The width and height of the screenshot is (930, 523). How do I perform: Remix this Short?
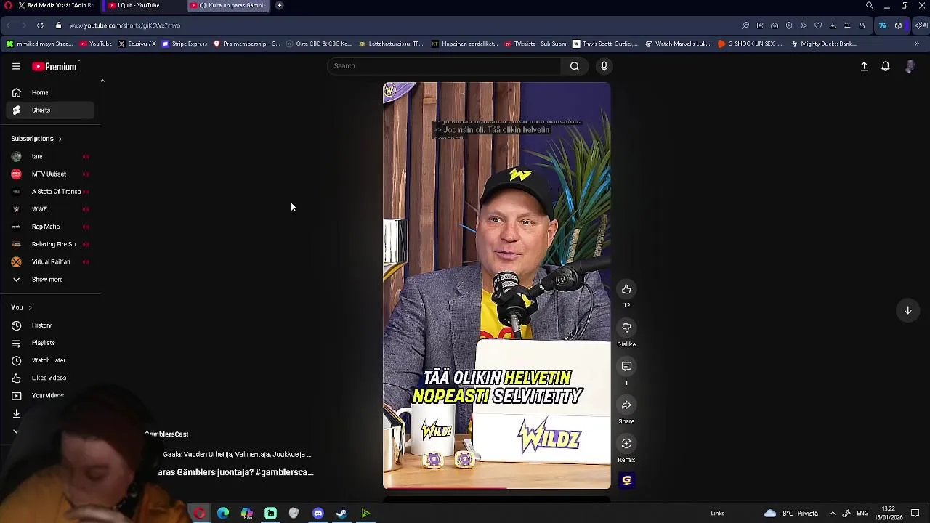pos(626,444)
